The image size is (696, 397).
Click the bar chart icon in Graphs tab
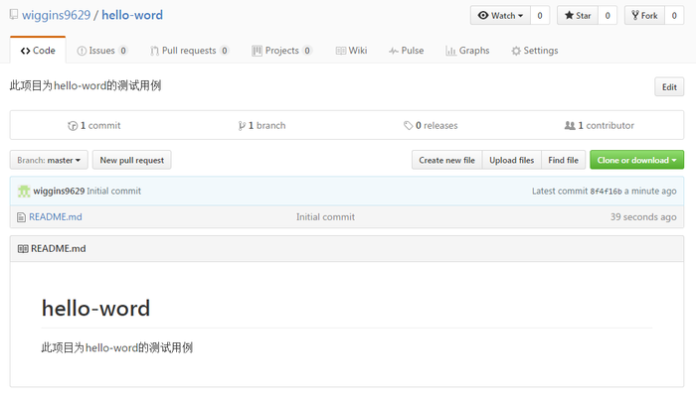pyautogui.click(x=450, y=51)
